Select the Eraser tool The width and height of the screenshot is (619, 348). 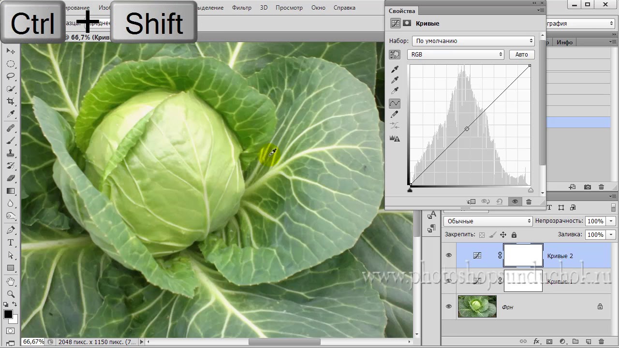11,178
